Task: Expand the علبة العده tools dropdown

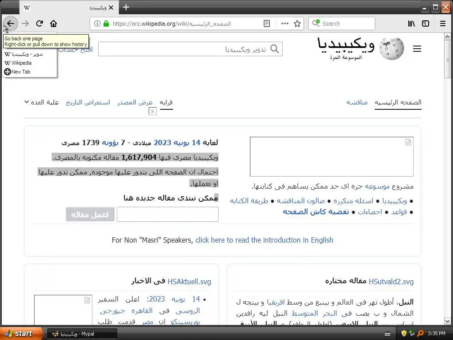Action: click(41, 102)
